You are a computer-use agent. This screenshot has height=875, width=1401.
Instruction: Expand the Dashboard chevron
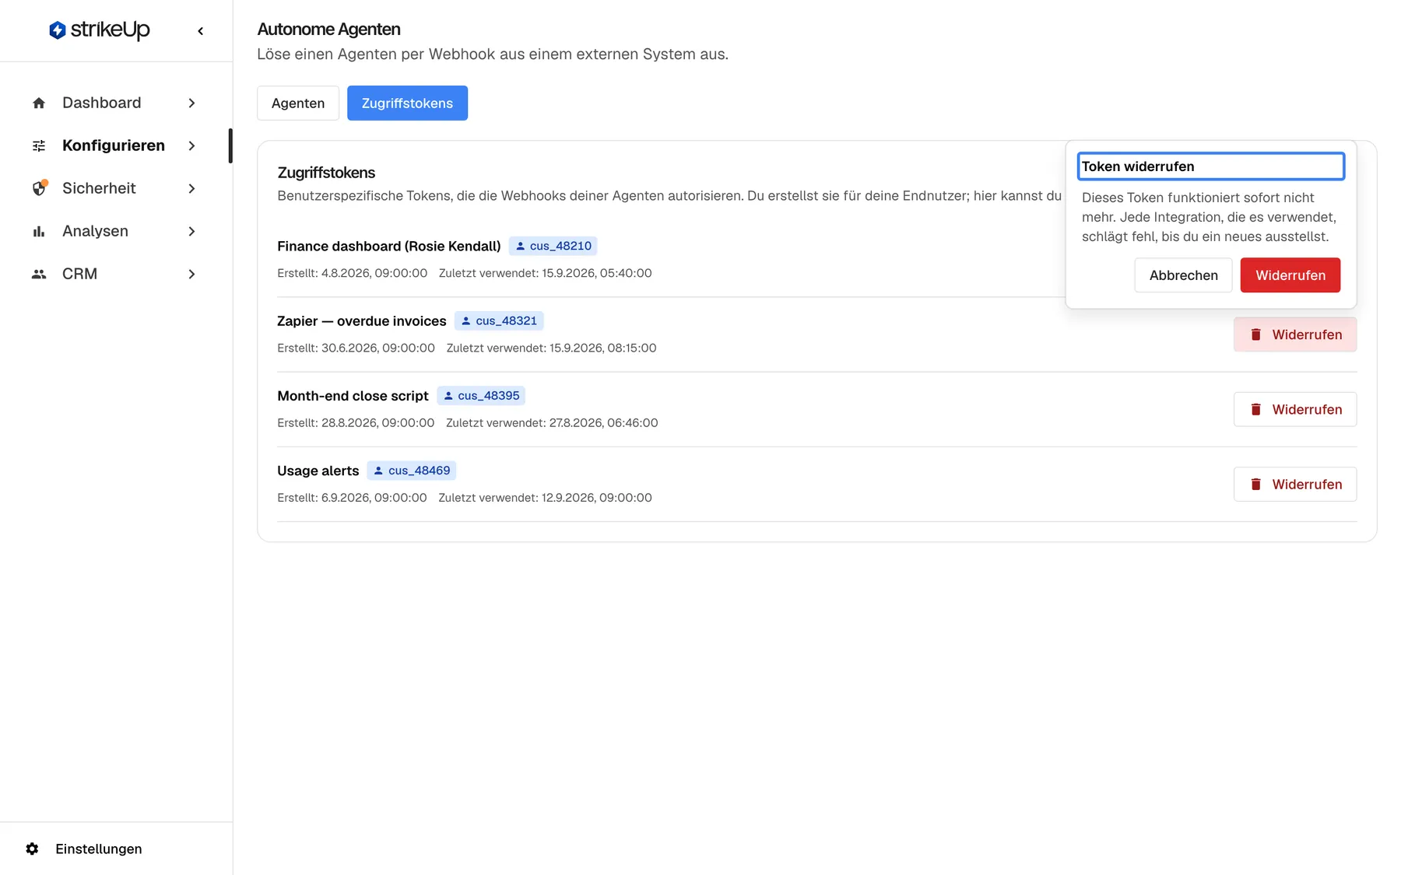coord(191,103)
